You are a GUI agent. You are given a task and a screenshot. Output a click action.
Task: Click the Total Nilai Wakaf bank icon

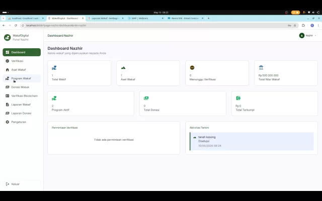pos(261,67)
